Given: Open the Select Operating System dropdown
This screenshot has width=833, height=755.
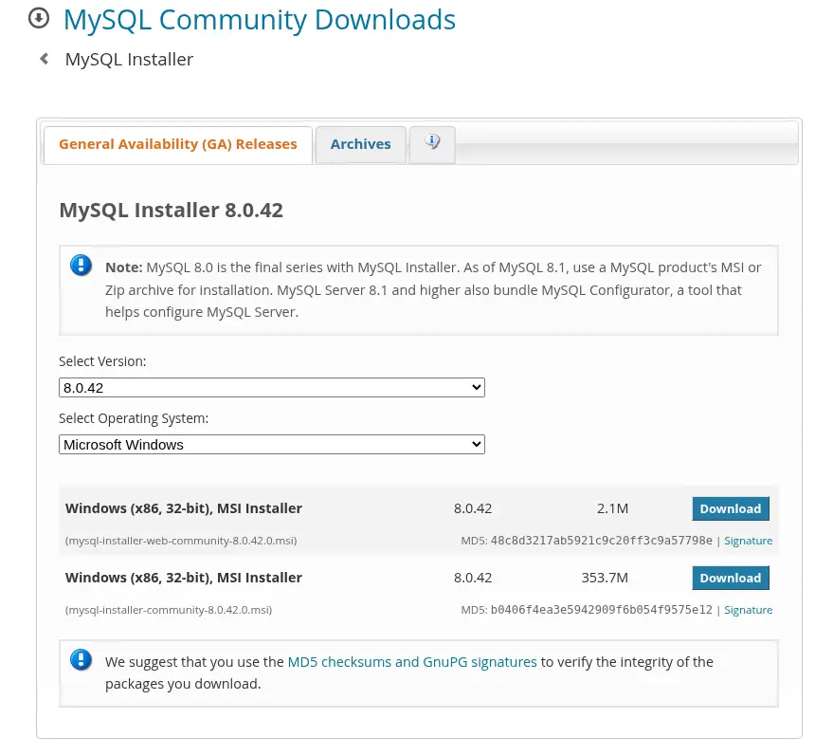Looking at the screenshot, I should tap(272, 444).
